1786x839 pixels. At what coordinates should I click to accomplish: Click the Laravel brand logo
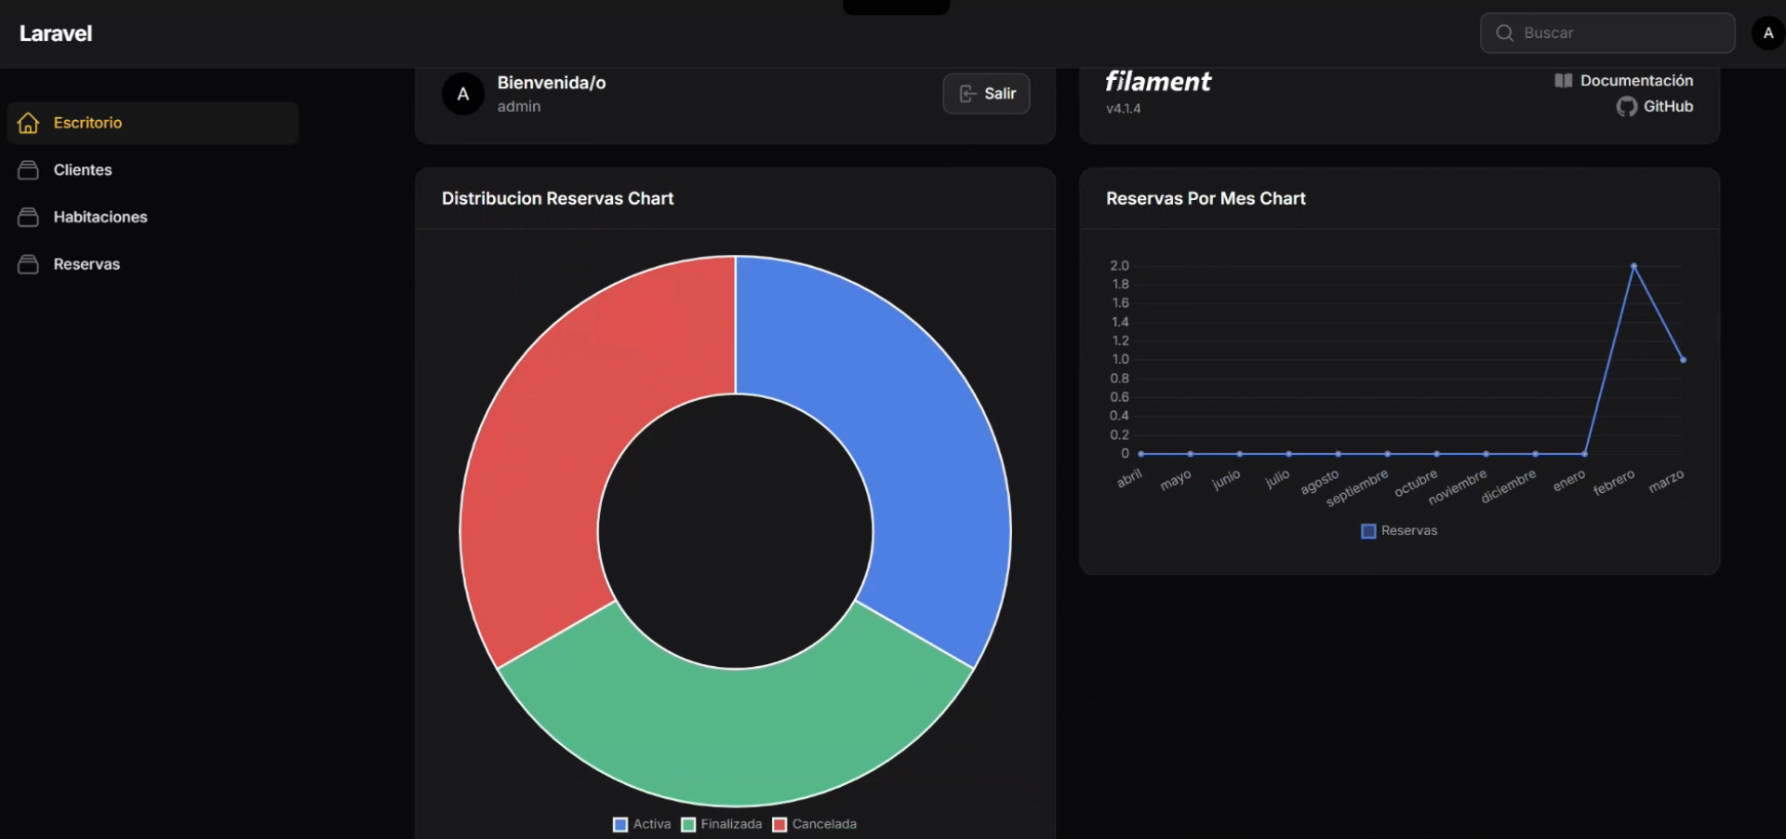(x=56, y=33)
